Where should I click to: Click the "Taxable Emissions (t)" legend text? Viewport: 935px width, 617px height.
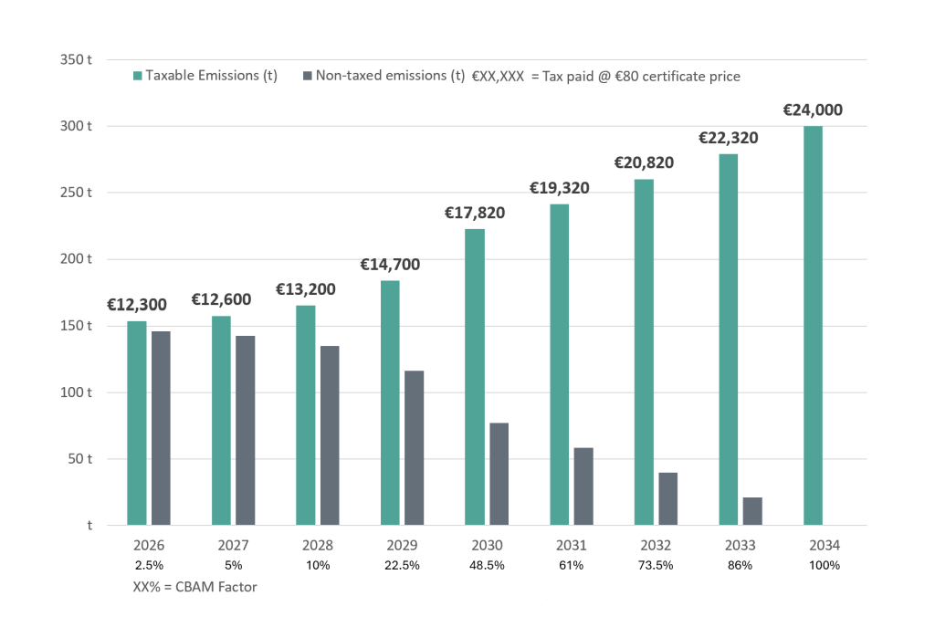point(212,76)
